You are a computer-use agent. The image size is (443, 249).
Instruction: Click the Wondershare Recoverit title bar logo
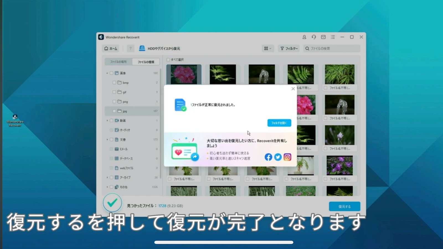click(x=101, y=37)
